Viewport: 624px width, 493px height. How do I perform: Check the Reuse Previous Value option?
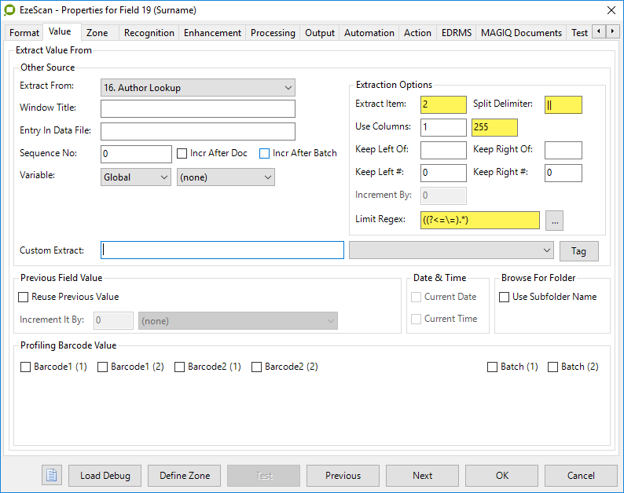[x=24, y=297]
